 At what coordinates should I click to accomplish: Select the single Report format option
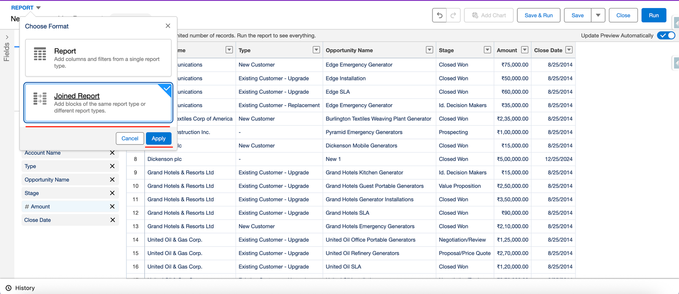98,58
